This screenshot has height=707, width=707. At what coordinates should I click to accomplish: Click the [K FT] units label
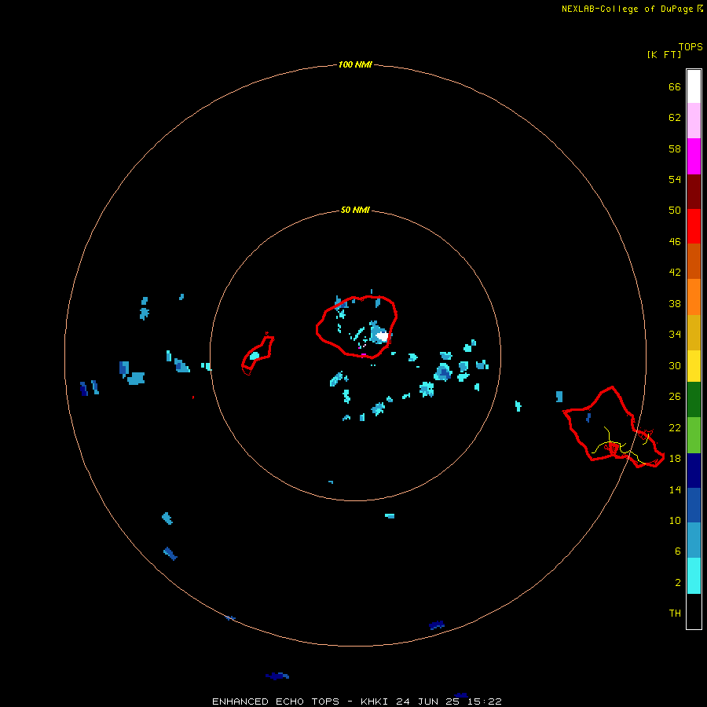pyautogui.click(x=664, y=54)
